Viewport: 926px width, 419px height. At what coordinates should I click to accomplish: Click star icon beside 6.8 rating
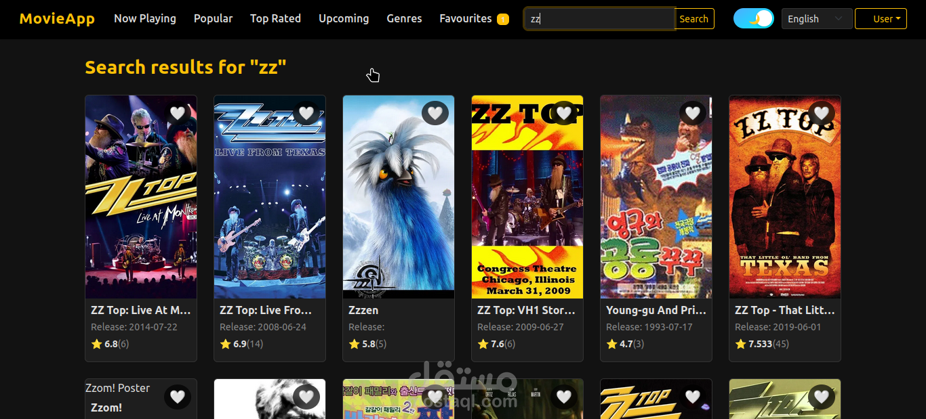click(96, 344)
